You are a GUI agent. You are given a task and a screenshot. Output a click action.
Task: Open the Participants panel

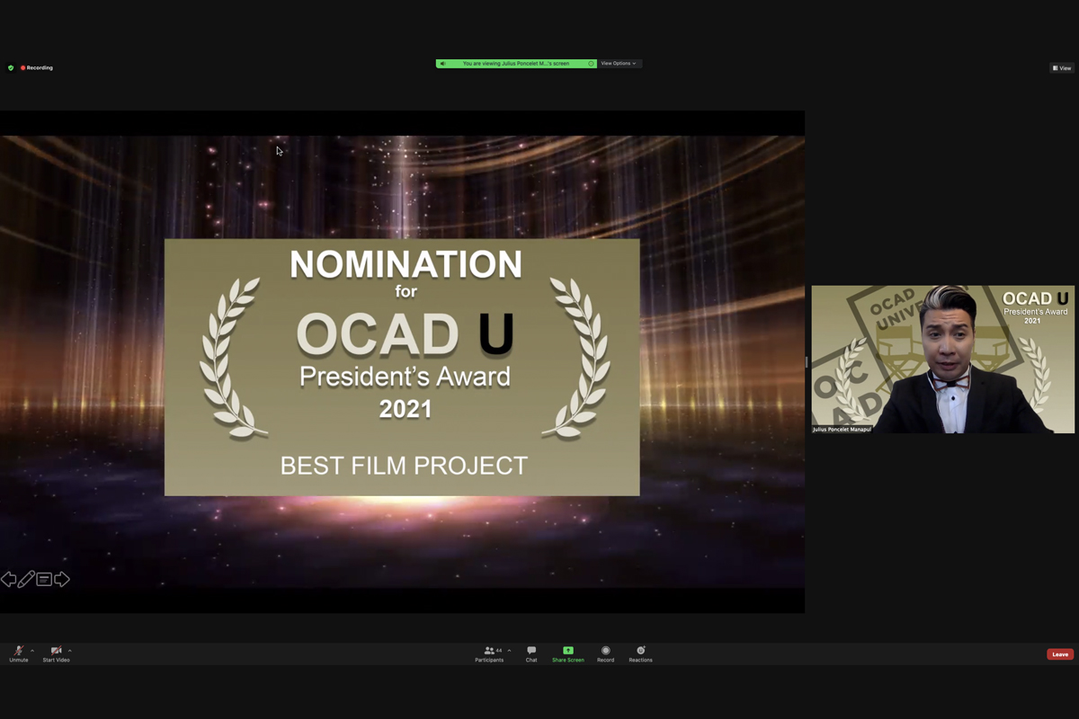pyautogui.click(x=489, y=653)
